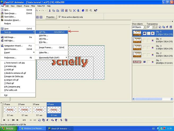The height and width of the screenshot is (131, 174).
Task: Select frame 3 in the frame strip
Action: (39, 110)
